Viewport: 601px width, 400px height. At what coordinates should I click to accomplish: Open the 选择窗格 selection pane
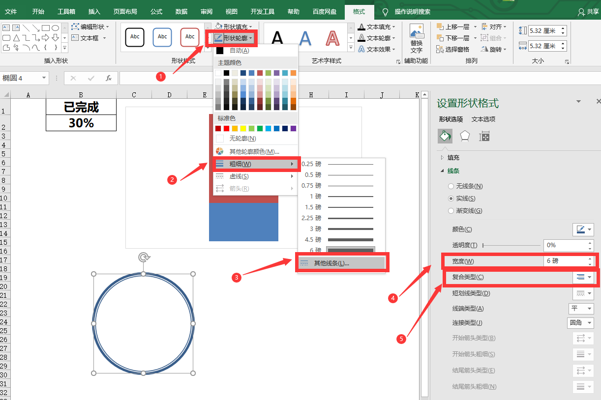point(452,49)
